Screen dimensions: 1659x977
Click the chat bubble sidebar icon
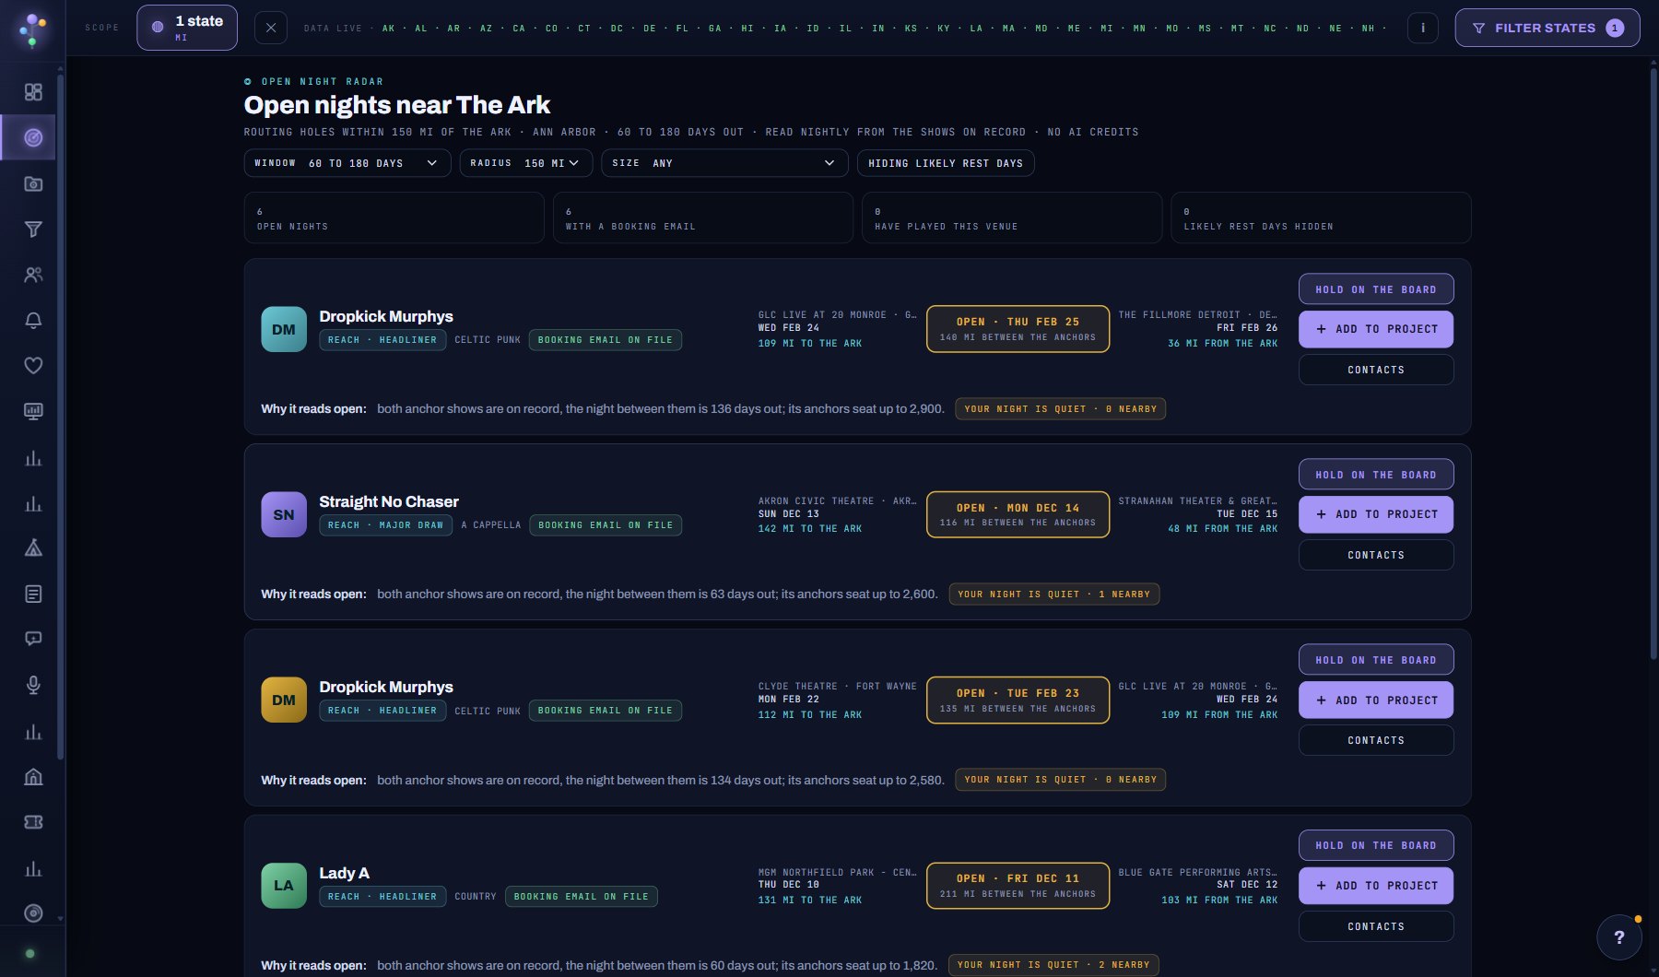click(33, 639)
